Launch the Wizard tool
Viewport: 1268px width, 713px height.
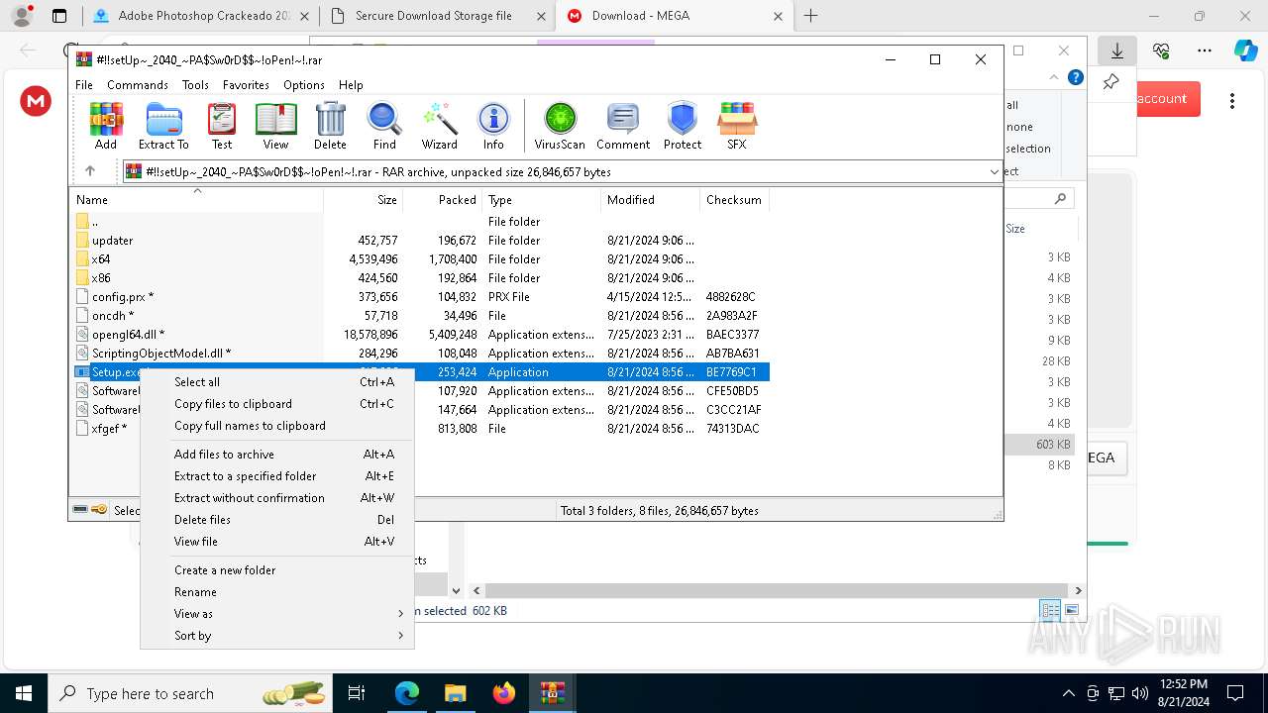pos(439,126)
